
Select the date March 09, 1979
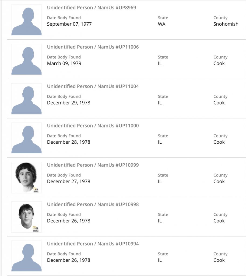pyautogui.click(x=64, y=63)
